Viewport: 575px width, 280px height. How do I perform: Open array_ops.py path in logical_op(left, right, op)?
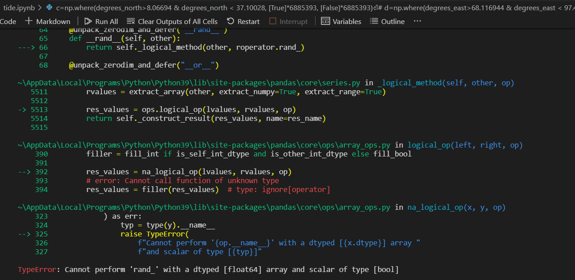(204, 145)
